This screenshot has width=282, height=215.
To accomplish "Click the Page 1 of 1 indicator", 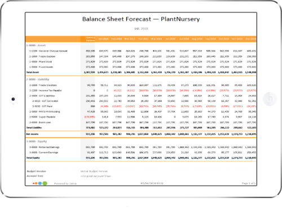I will tap(249, 183).
